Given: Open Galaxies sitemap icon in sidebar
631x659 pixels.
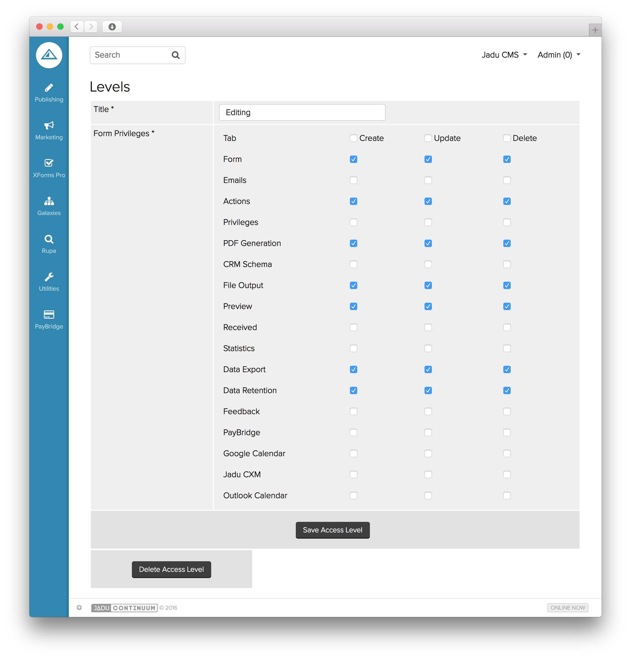Looking at the screenshot, I should pyautogui.click(x=49, y=201).
